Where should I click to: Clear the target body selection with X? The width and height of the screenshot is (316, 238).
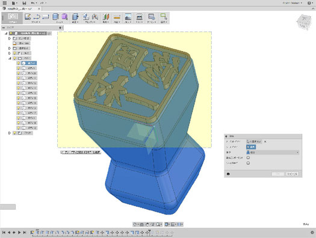265,142
